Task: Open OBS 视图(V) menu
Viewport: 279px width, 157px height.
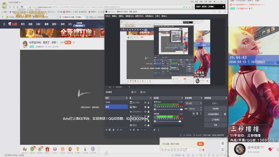Action: [x=121, y=16]
